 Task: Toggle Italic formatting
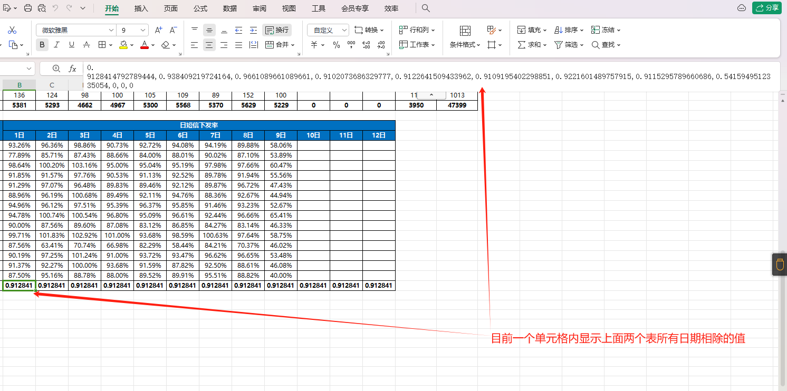[57, 45]
